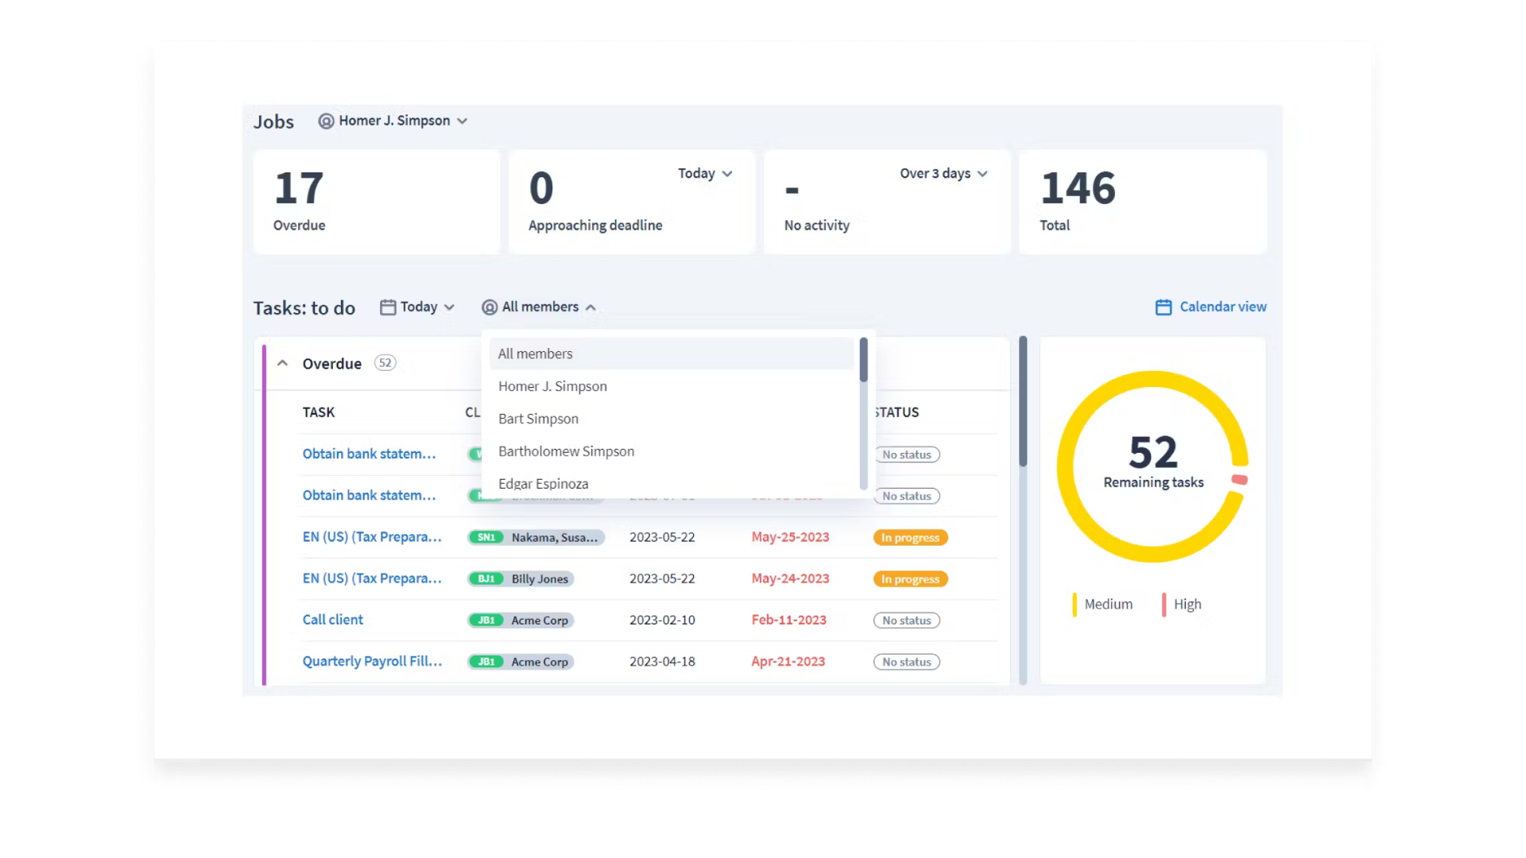1526x858 pixels.
Task: Open the first Obtain bank statem... task
Action: 369,454
